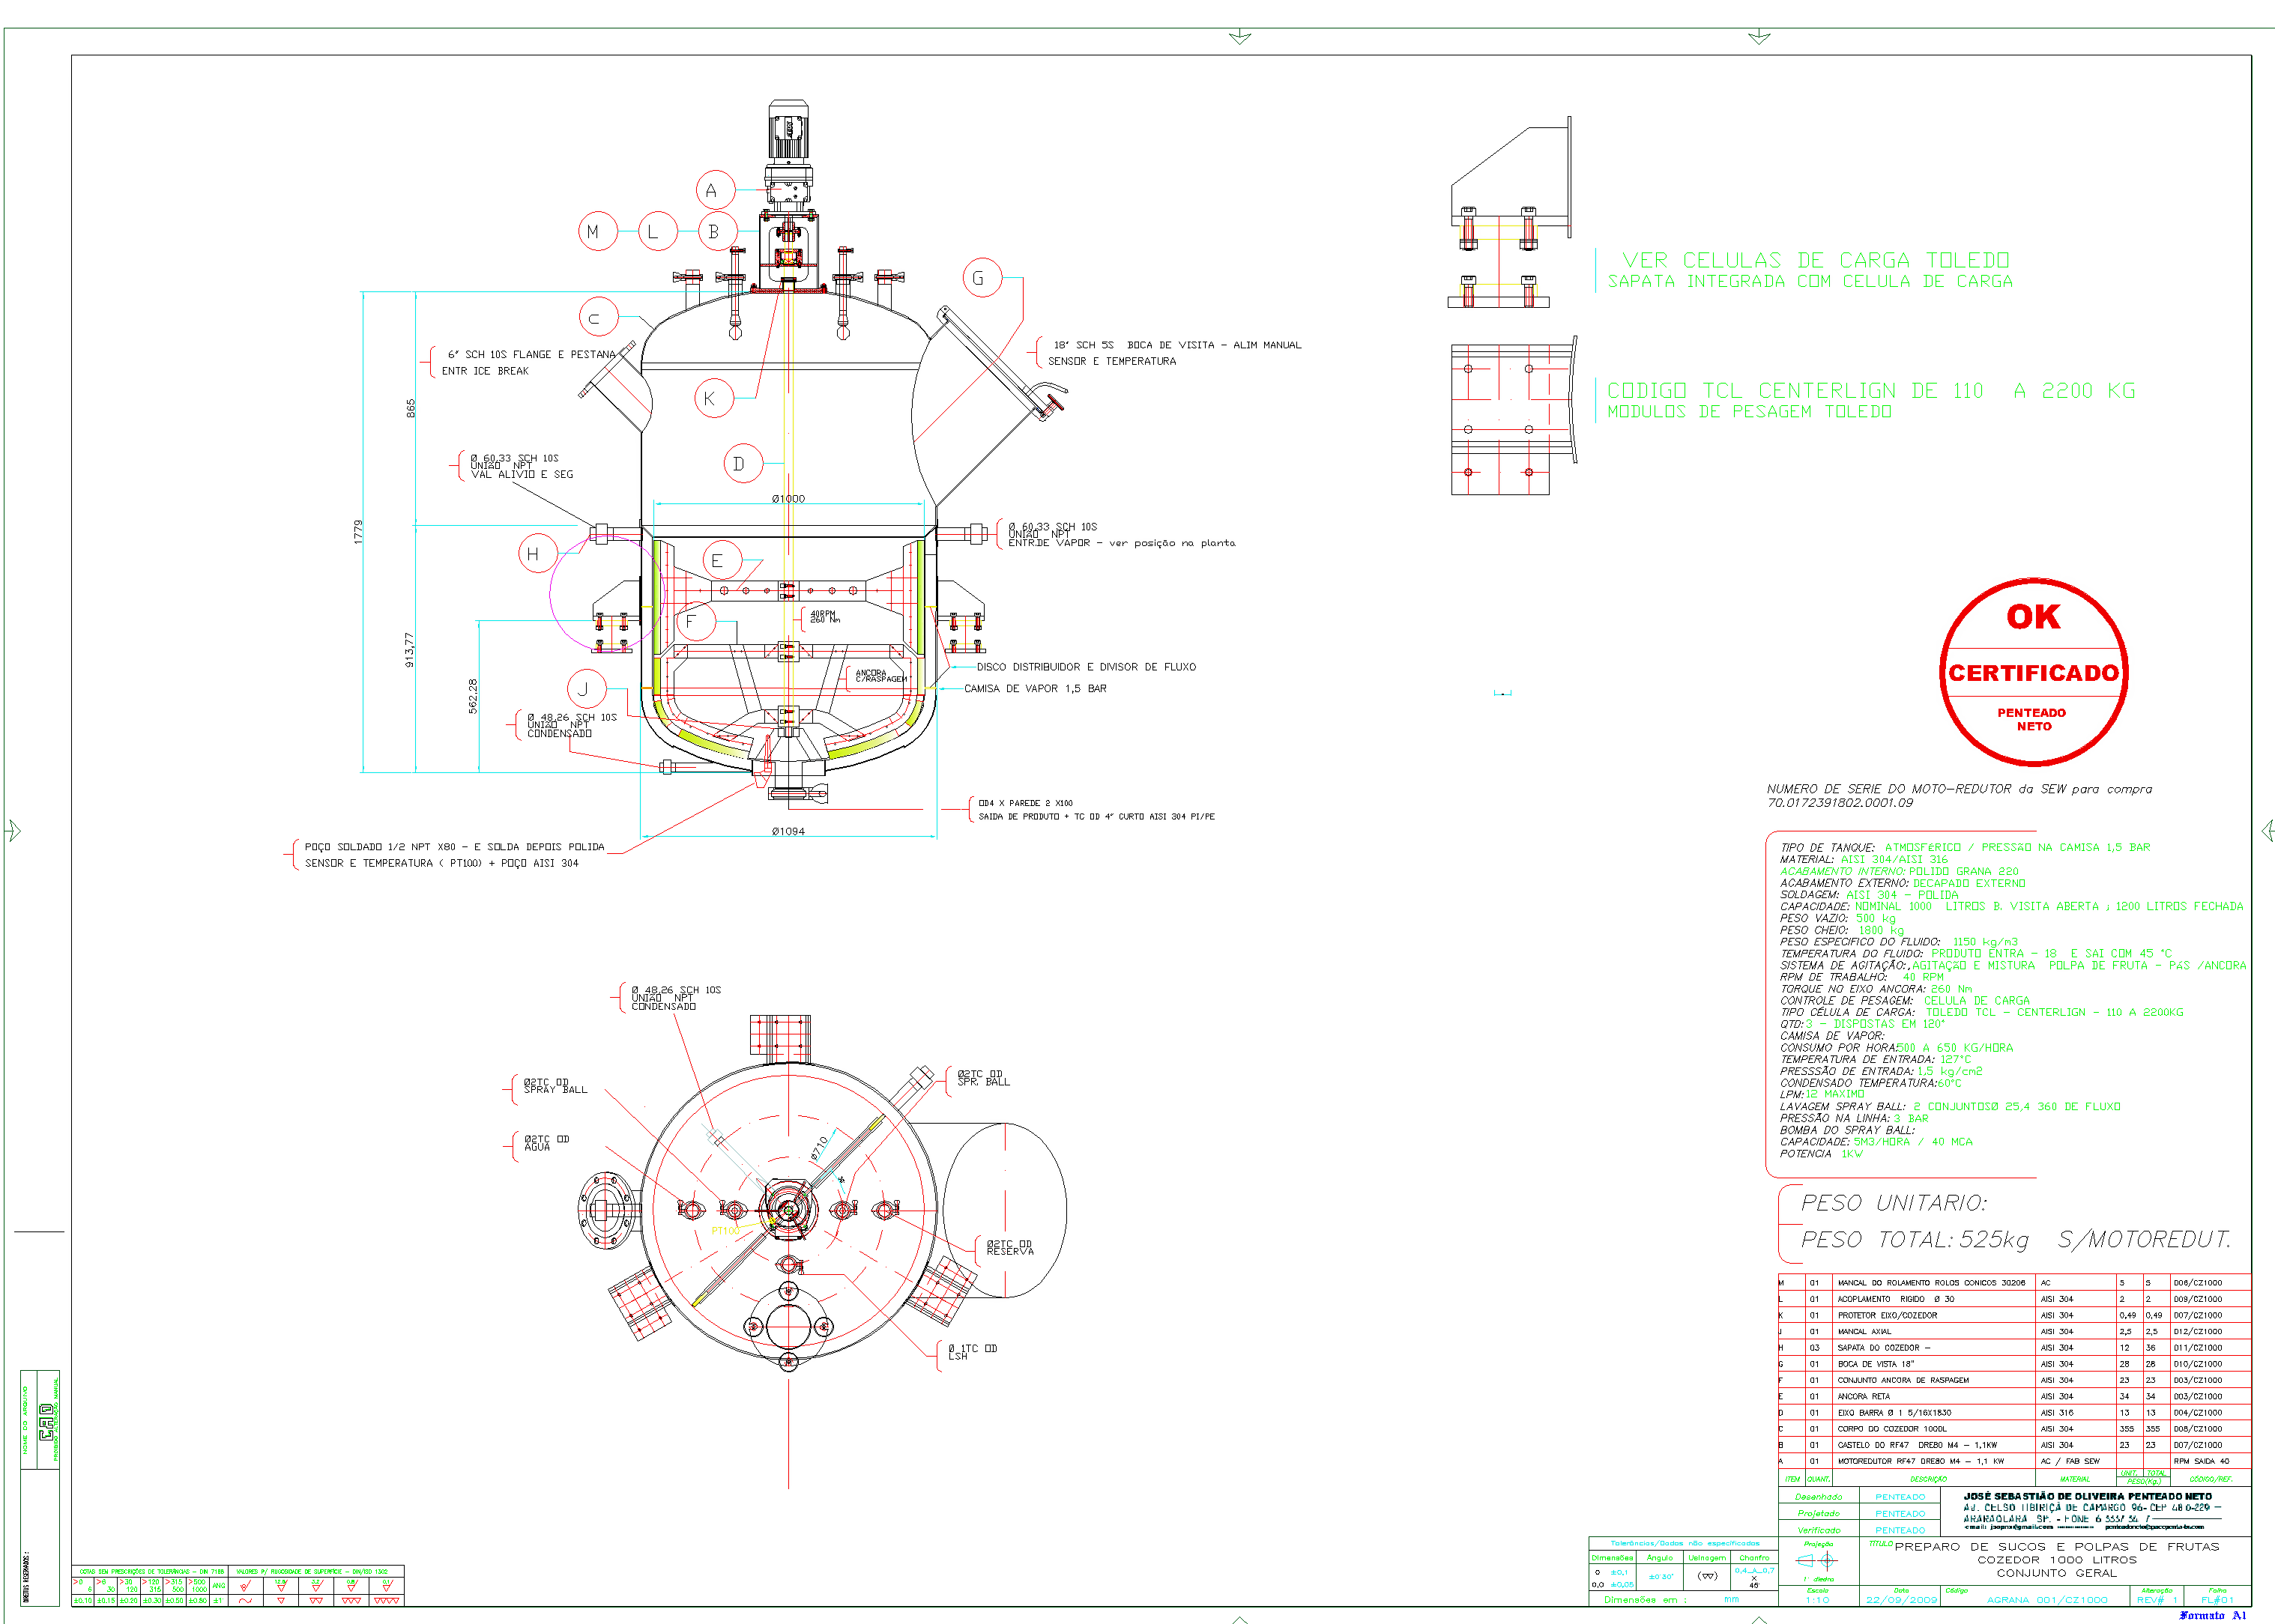Viewport: 2275px width, 1624px height.
Task: Click the H balloon beside the magenta circle
Action: [x=537, y=554]
